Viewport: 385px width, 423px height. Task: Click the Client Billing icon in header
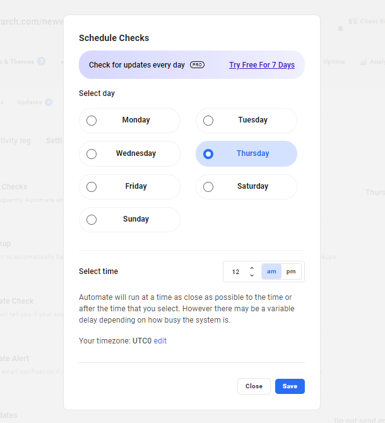pyautogui.click(x=353, y=21)
